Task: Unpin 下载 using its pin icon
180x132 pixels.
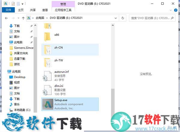Action: point(31,26)
